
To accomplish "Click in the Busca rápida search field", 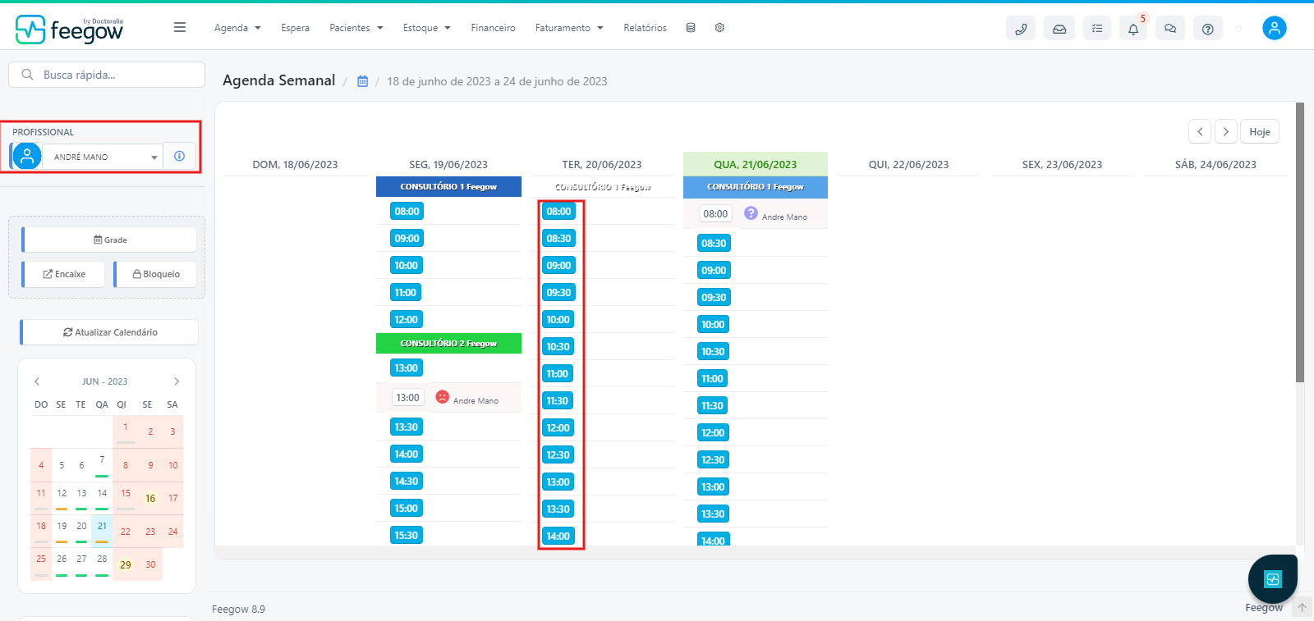I will pos(107,75).
